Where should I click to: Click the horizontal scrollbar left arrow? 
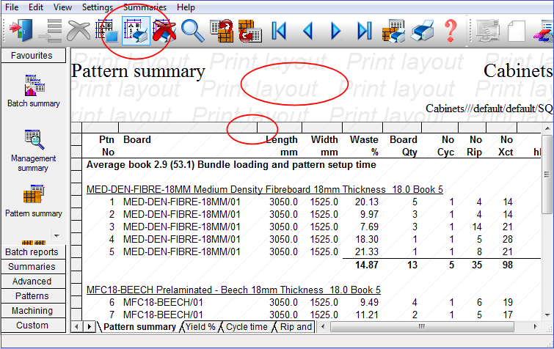coord(323,327)
